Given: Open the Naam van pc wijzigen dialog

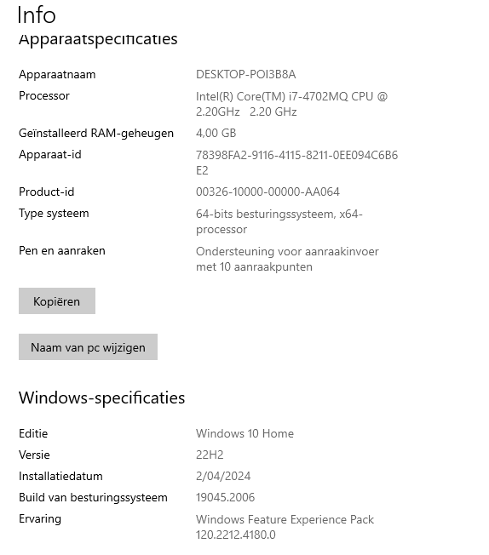Looking at the screenshot, I should point(88,347).
